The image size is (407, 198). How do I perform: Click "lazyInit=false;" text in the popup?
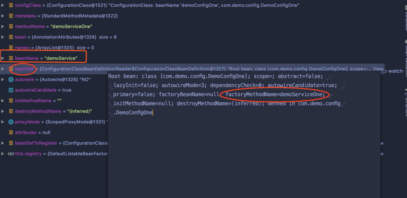click(136, 85)
